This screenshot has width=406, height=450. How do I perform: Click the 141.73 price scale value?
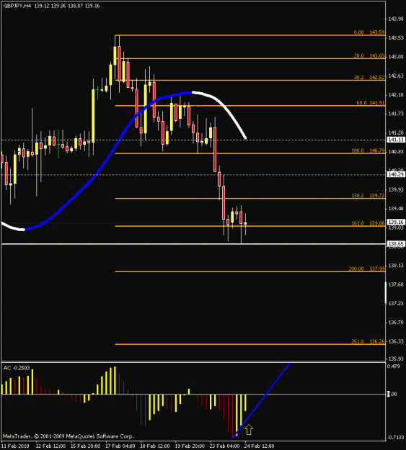coord(396,114)
